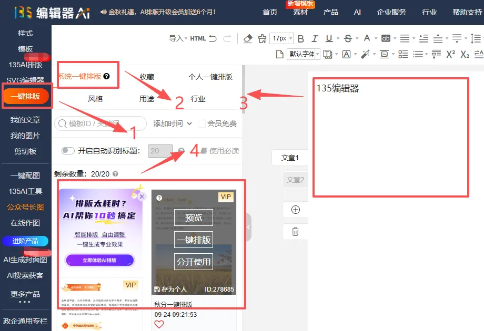The image size is (484, 331).
Task: Open the text background highlight tool
Action: point(386,38)
